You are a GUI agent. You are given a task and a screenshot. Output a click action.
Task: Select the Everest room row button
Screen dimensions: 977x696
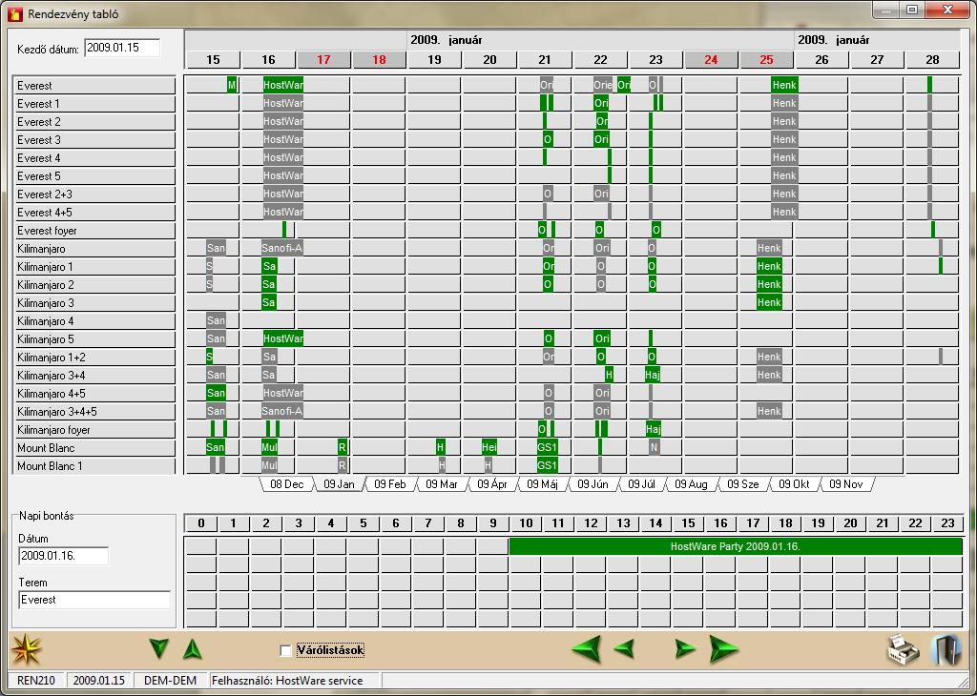(x=94, y=85)
